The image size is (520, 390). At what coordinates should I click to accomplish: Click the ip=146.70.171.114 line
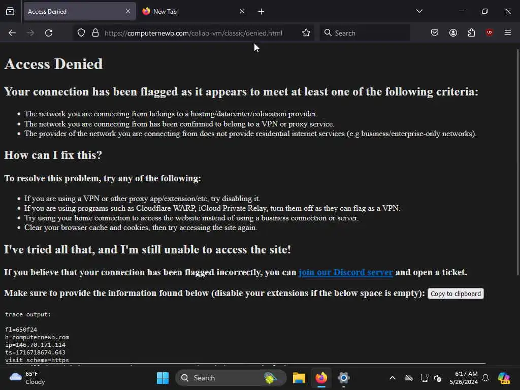click(35, 345)
